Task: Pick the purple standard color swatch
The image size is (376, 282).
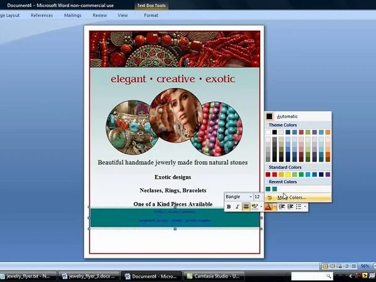Action: tap(328, 175)
